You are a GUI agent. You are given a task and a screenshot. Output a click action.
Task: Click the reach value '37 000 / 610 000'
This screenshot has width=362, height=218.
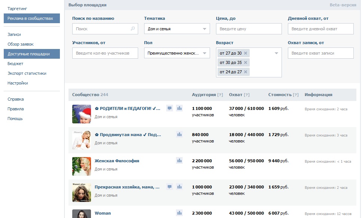246,108
